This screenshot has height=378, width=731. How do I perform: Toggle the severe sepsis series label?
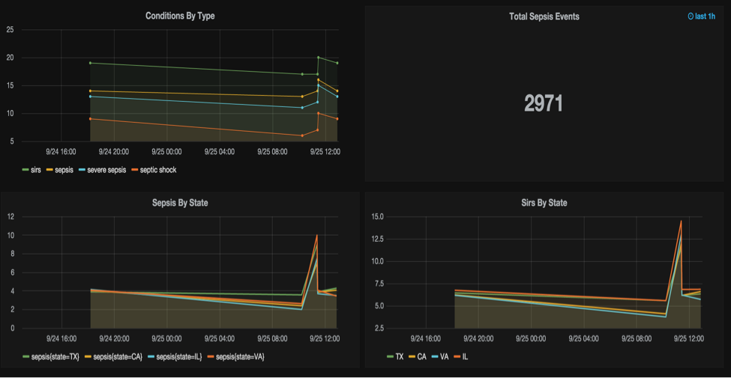[x=107, y=170]
